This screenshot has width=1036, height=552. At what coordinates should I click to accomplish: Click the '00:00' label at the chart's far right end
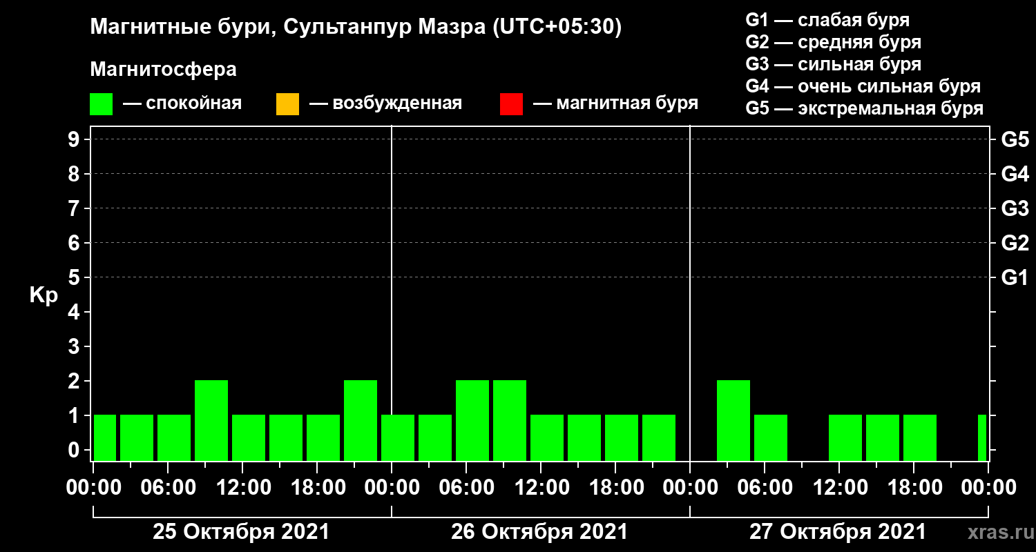988,487
